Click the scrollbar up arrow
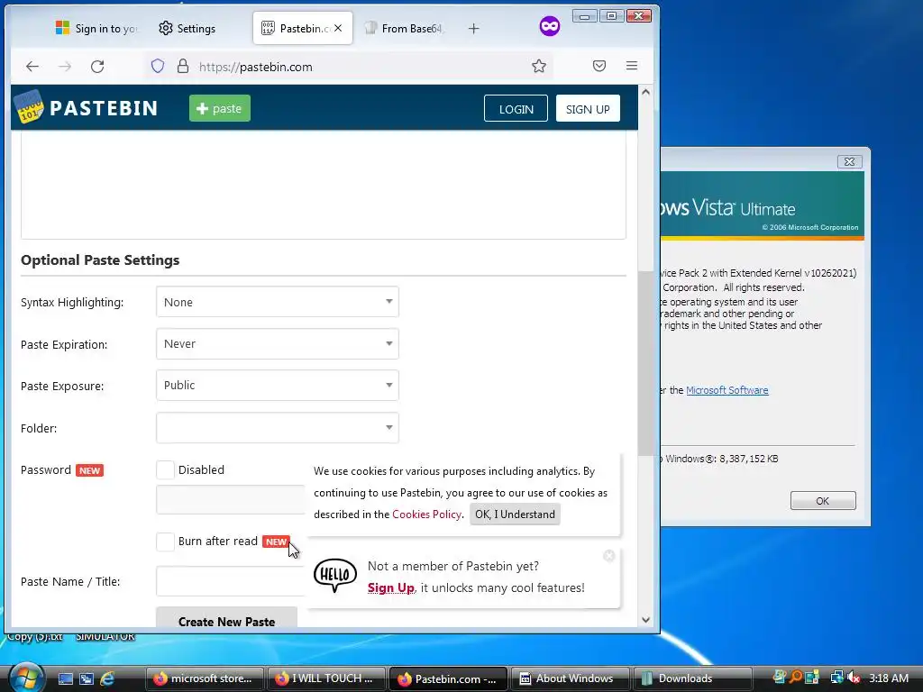Viewport: 923px width, 692px height. click(645, 93)
